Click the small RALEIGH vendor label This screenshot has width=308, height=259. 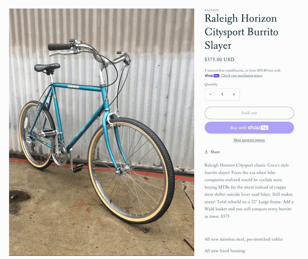pos(211,10)
